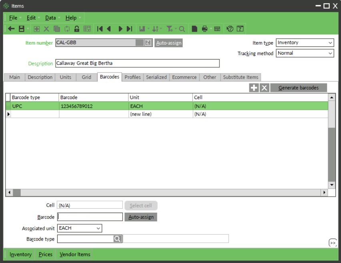Switch to the Ecommerce tab
Screen dimensions: 341x263
point(184,77)
